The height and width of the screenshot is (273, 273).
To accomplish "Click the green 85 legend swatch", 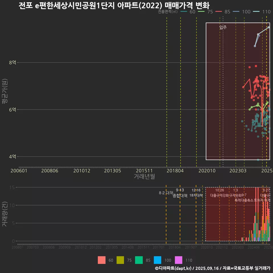I will tap(139, 260).
